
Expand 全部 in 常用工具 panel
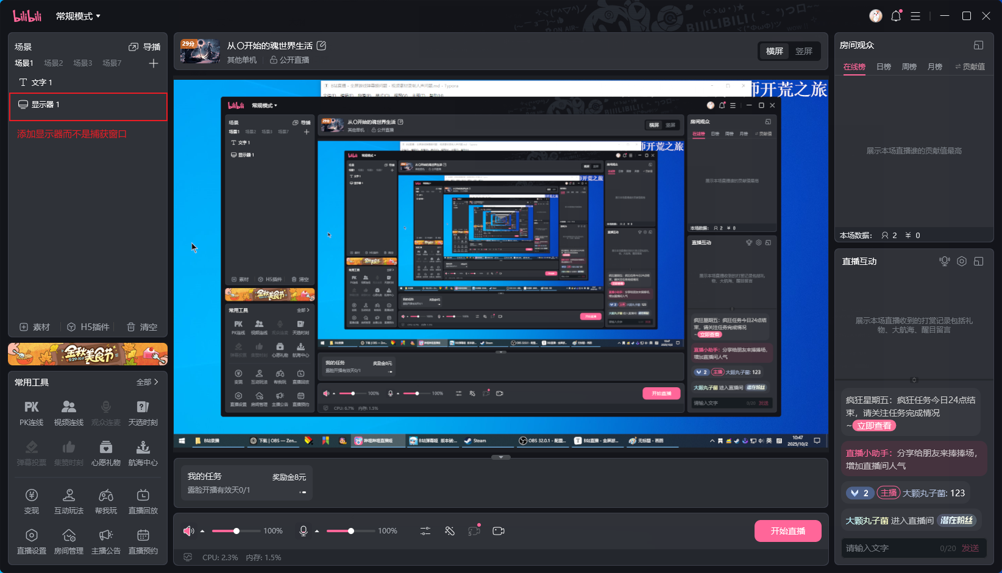(x=147, y=382)
